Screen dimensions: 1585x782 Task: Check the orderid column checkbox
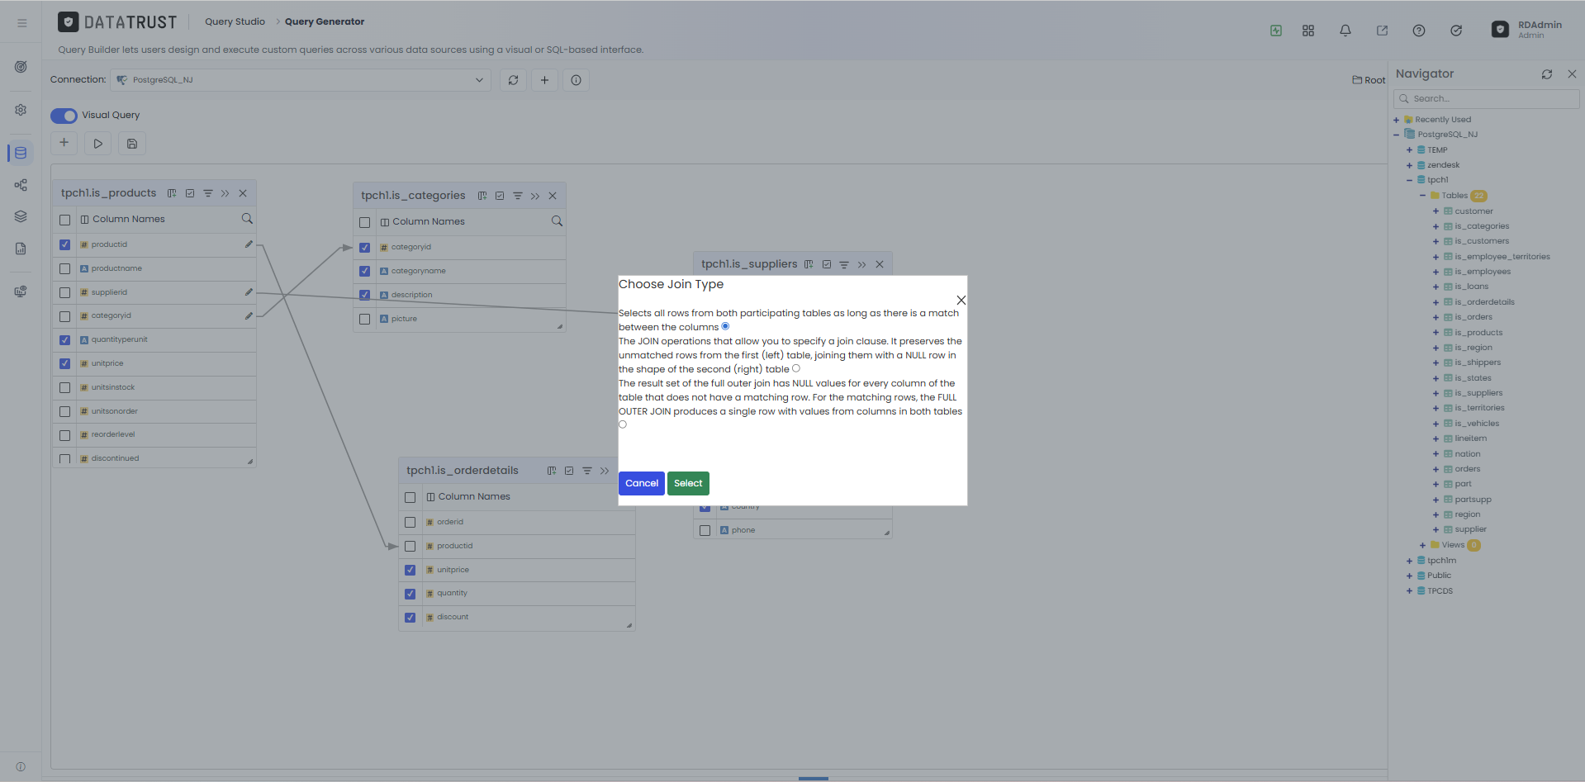pyautogui.click(x=410, y=522)
